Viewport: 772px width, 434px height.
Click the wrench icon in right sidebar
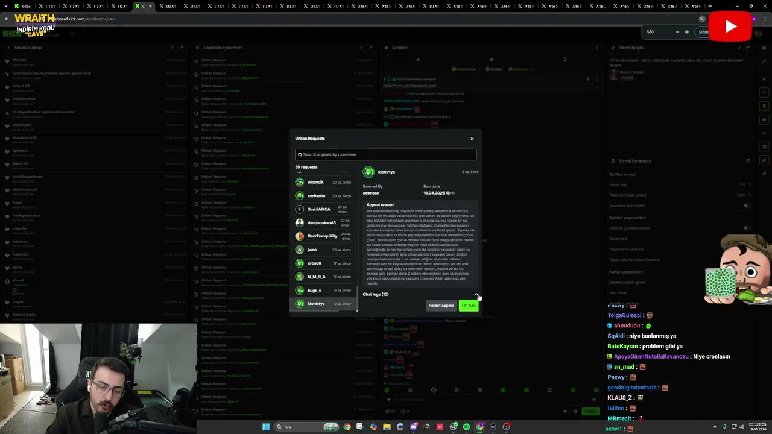[x=764, y=160]
